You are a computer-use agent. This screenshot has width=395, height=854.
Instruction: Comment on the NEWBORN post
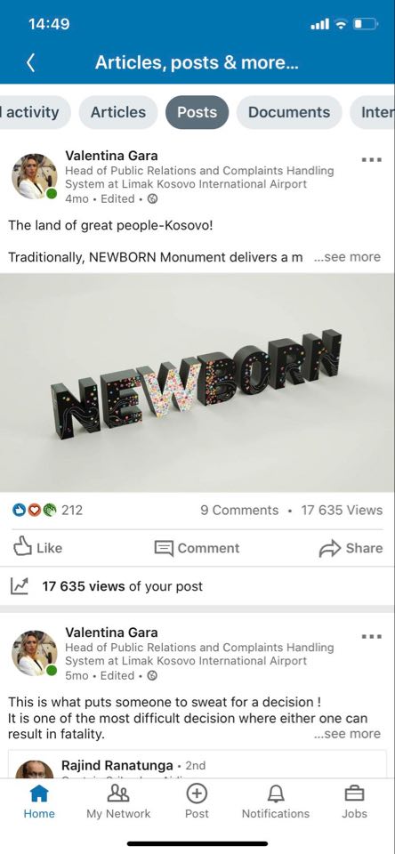point(197,548)
